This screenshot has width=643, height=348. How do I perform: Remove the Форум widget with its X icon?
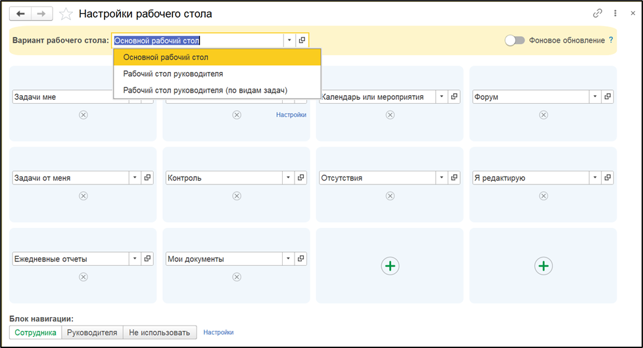(543, 115)
